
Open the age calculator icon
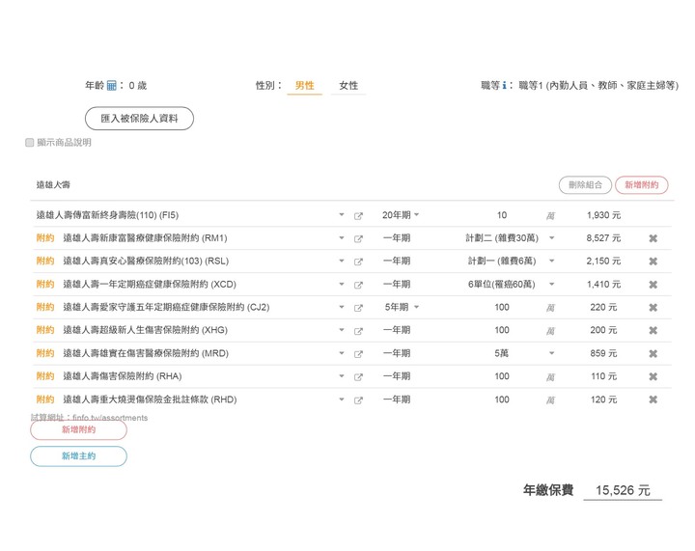click(112, 86)
